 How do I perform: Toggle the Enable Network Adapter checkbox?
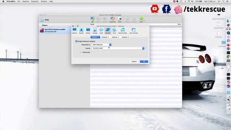[x=76, y=42]
